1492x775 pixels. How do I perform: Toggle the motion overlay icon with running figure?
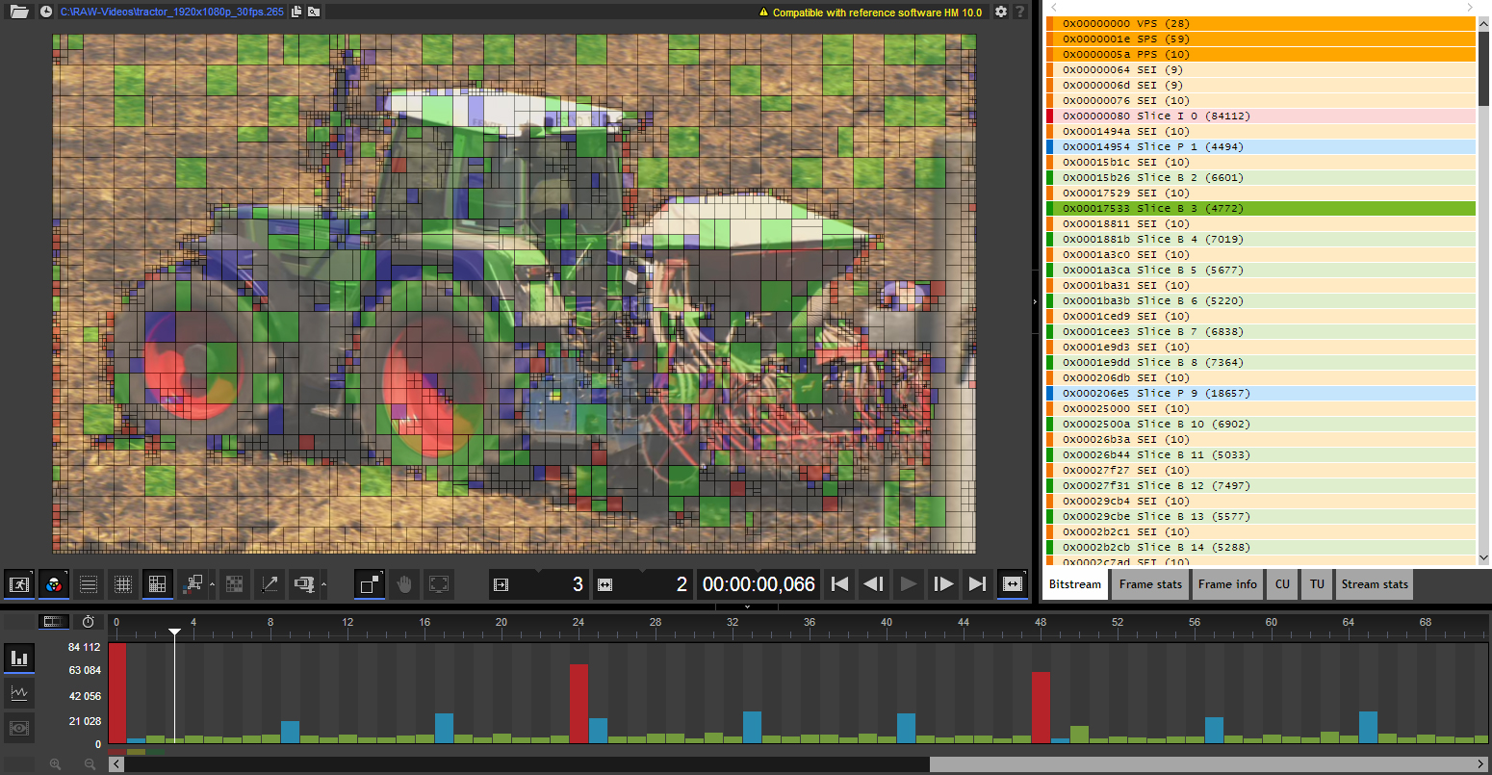tap(18, 584)
